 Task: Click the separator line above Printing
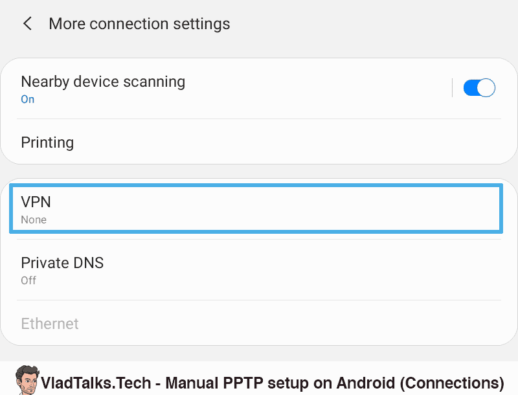click(x=259, y=119)
